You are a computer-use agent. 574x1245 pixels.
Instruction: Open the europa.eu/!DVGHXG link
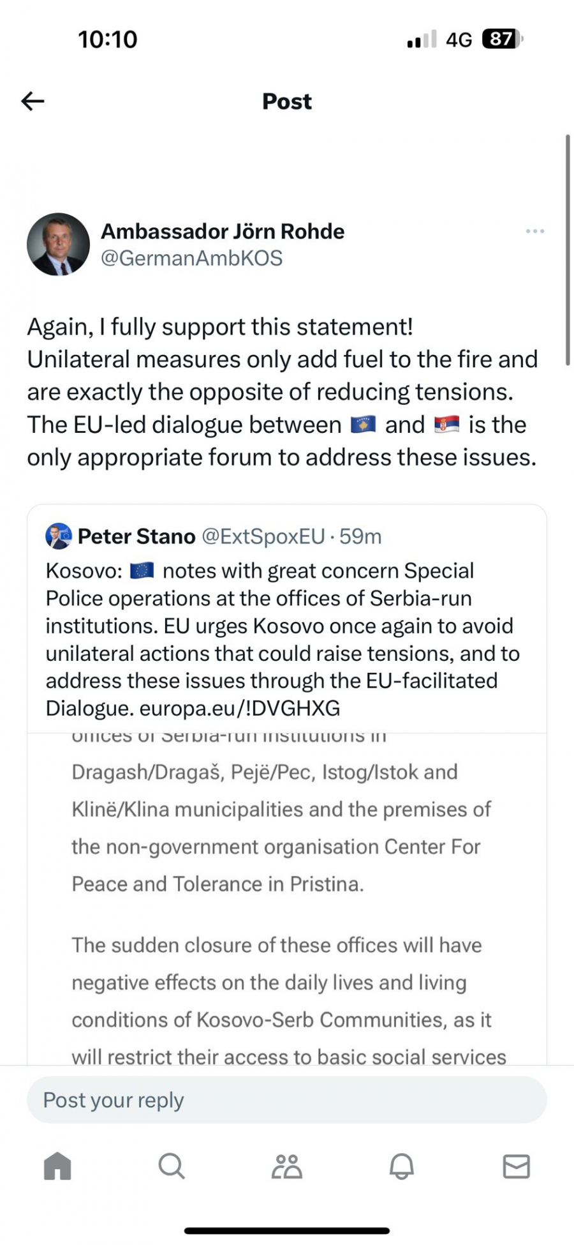click(x=239, y=708)
